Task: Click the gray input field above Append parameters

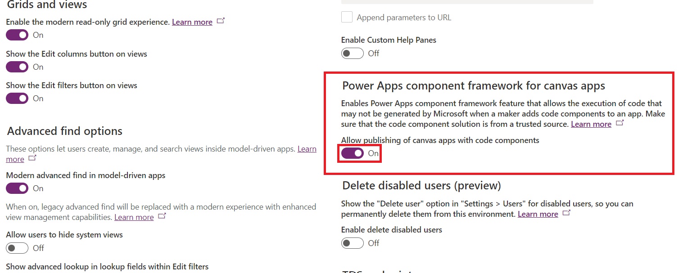Action: 467,2
